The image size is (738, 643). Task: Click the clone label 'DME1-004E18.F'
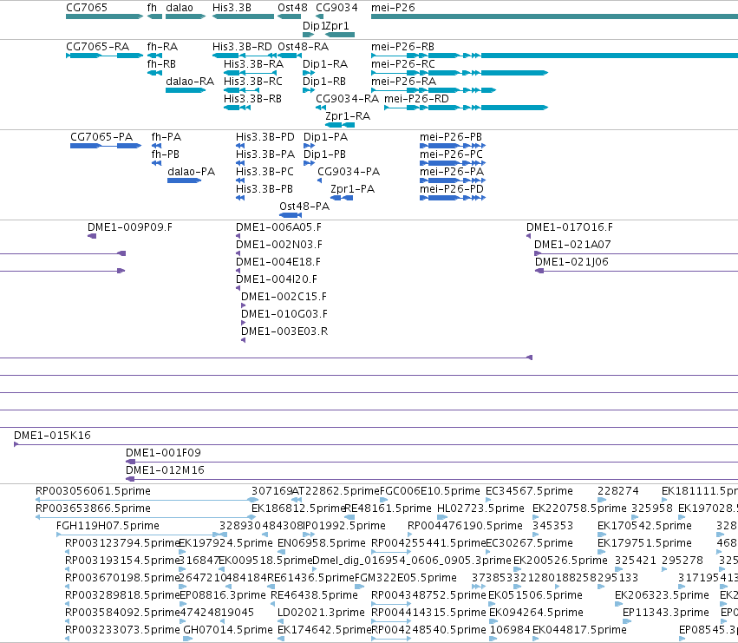coord(278,262)
